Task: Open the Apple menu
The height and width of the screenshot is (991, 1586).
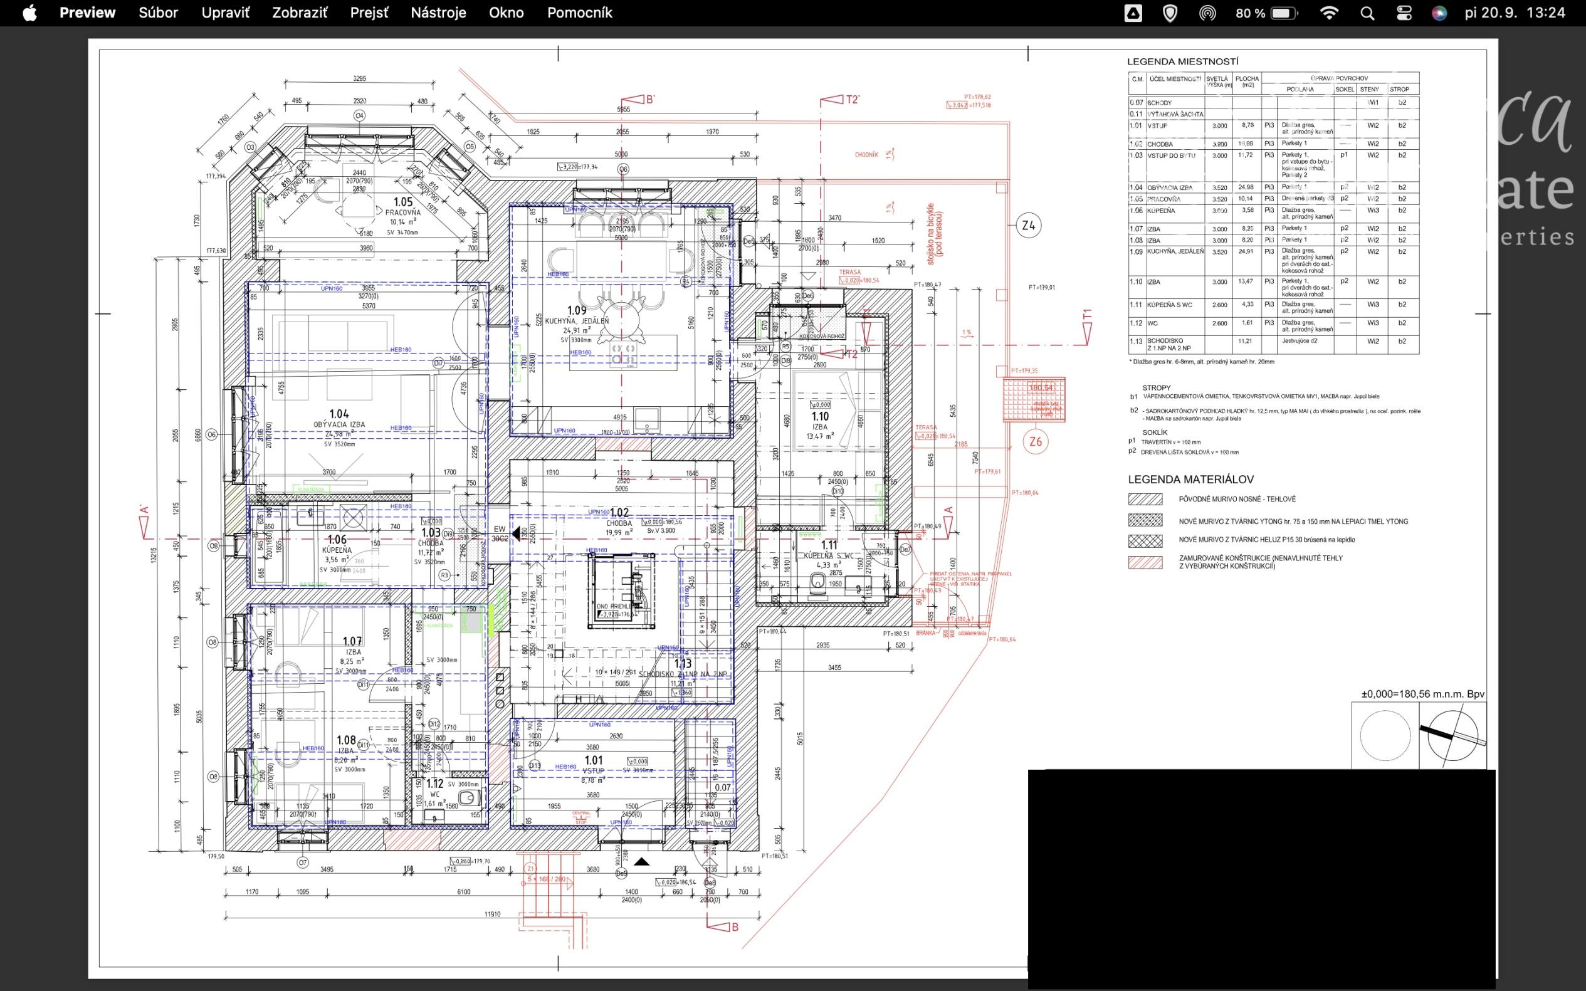Action: pos(29,13)
